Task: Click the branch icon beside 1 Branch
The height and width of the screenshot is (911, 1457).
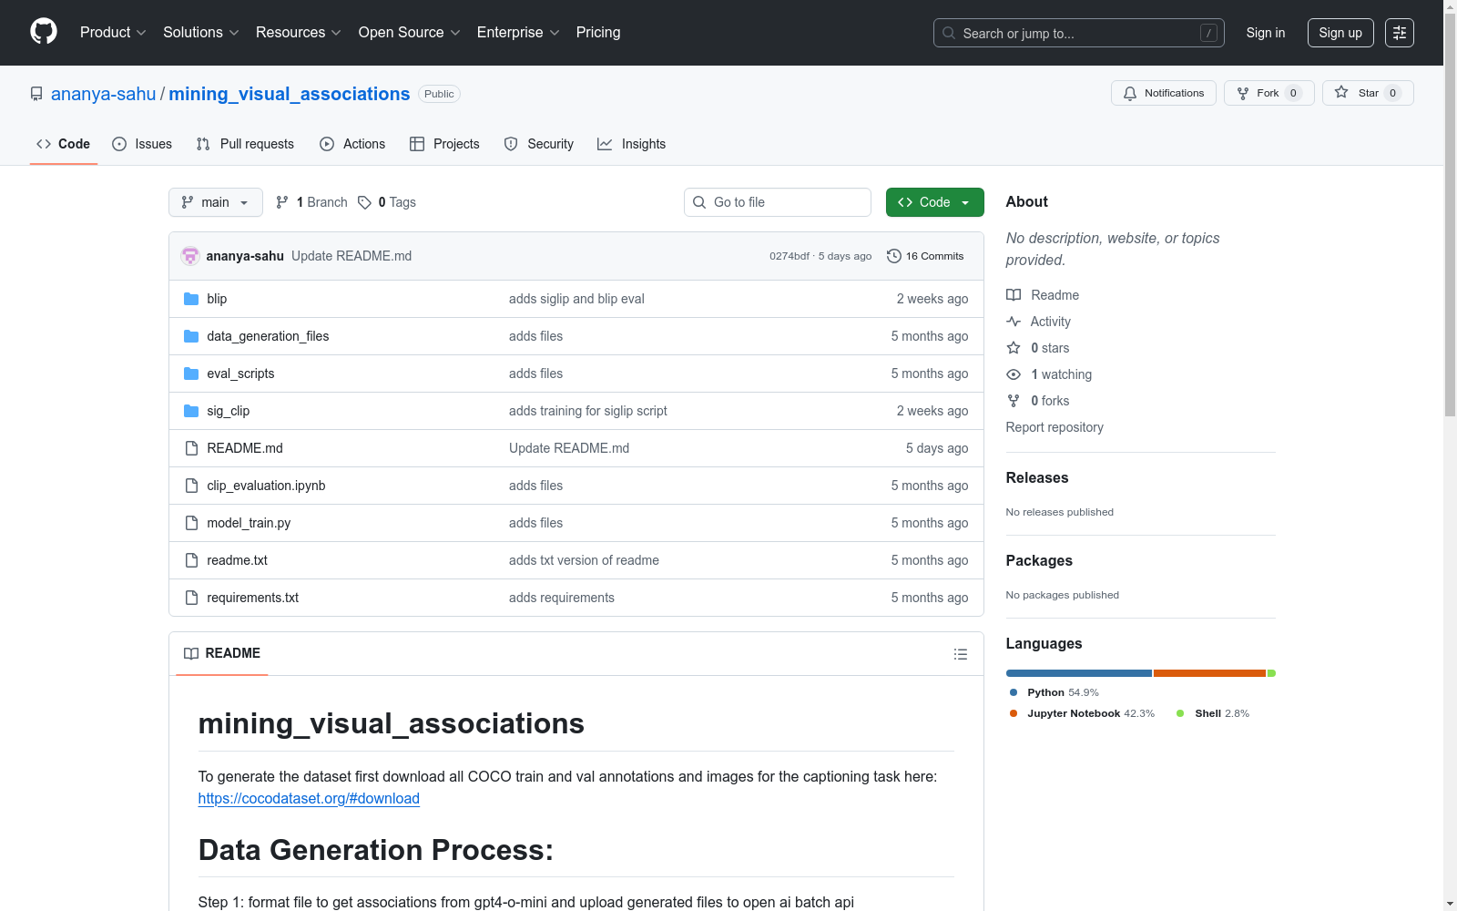Action: [x=282, y=202]
